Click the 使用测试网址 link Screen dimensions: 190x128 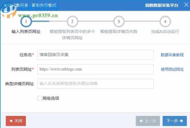point(172,69)
